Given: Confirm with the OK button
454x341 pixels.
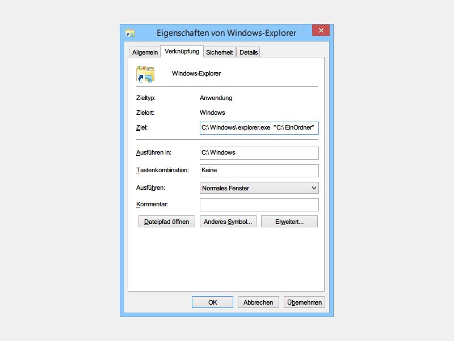Looking at the screenshot, I should click(212, 302).
